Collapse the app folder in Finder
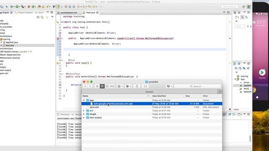This screenshot has width=269, height=151. click(84, 100)
